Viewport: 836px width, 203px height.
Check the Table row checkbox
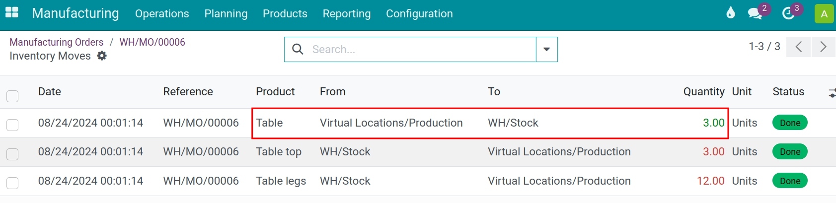pos(12,125)
